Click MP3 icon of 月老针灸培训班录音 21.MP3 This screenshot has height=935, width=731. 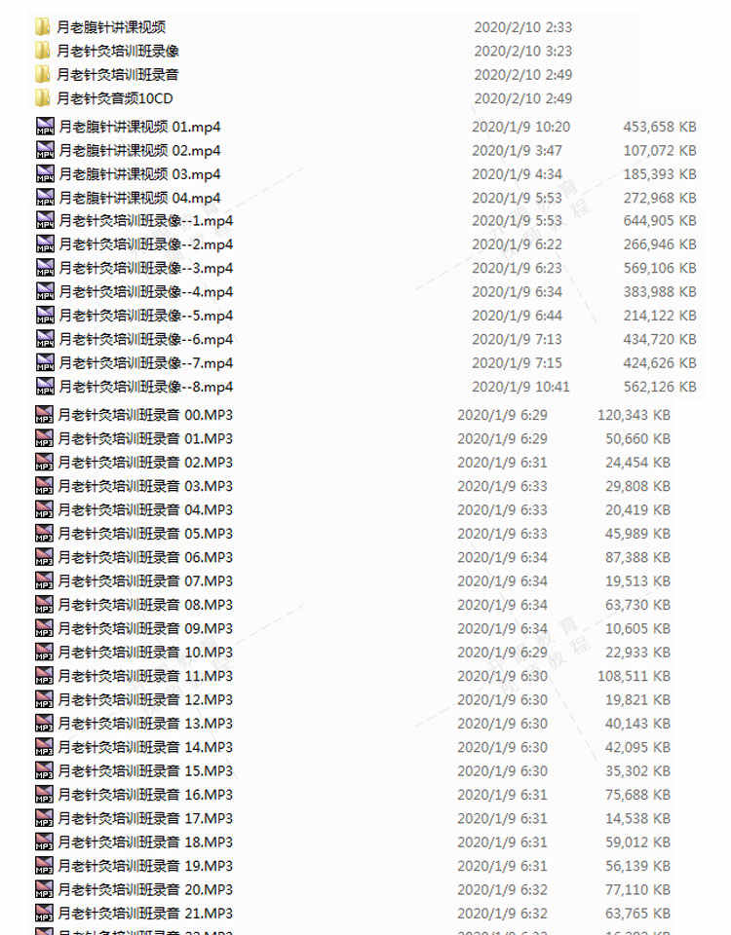click(44, 913)
